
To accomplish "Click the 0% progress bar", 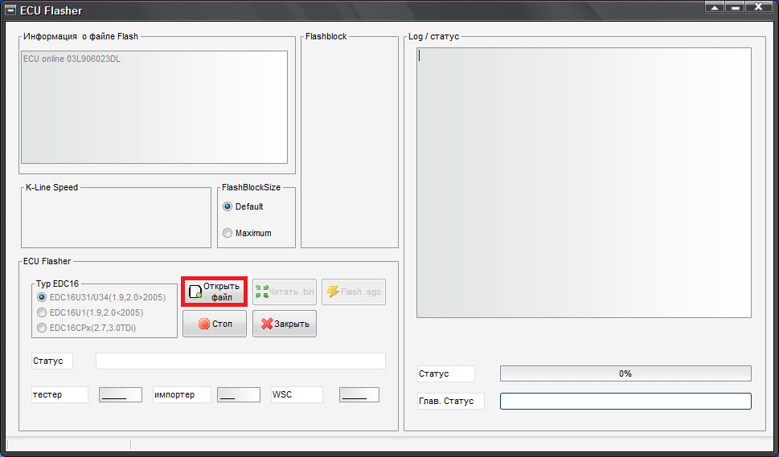I will click(x=625, y=373).
